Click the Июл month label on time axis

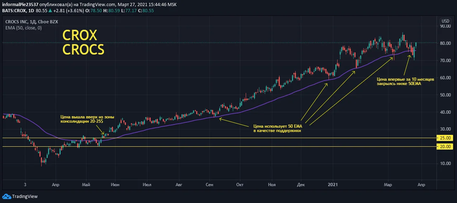click(147, 185)
